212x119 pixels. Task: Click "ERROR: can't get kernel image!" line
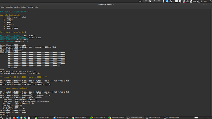point(14,113)
